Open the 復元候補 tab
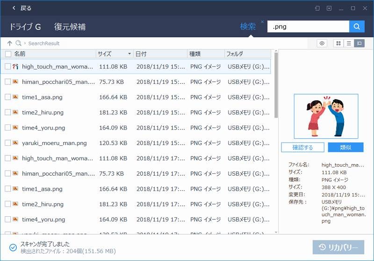 click(x=70, y=27)
